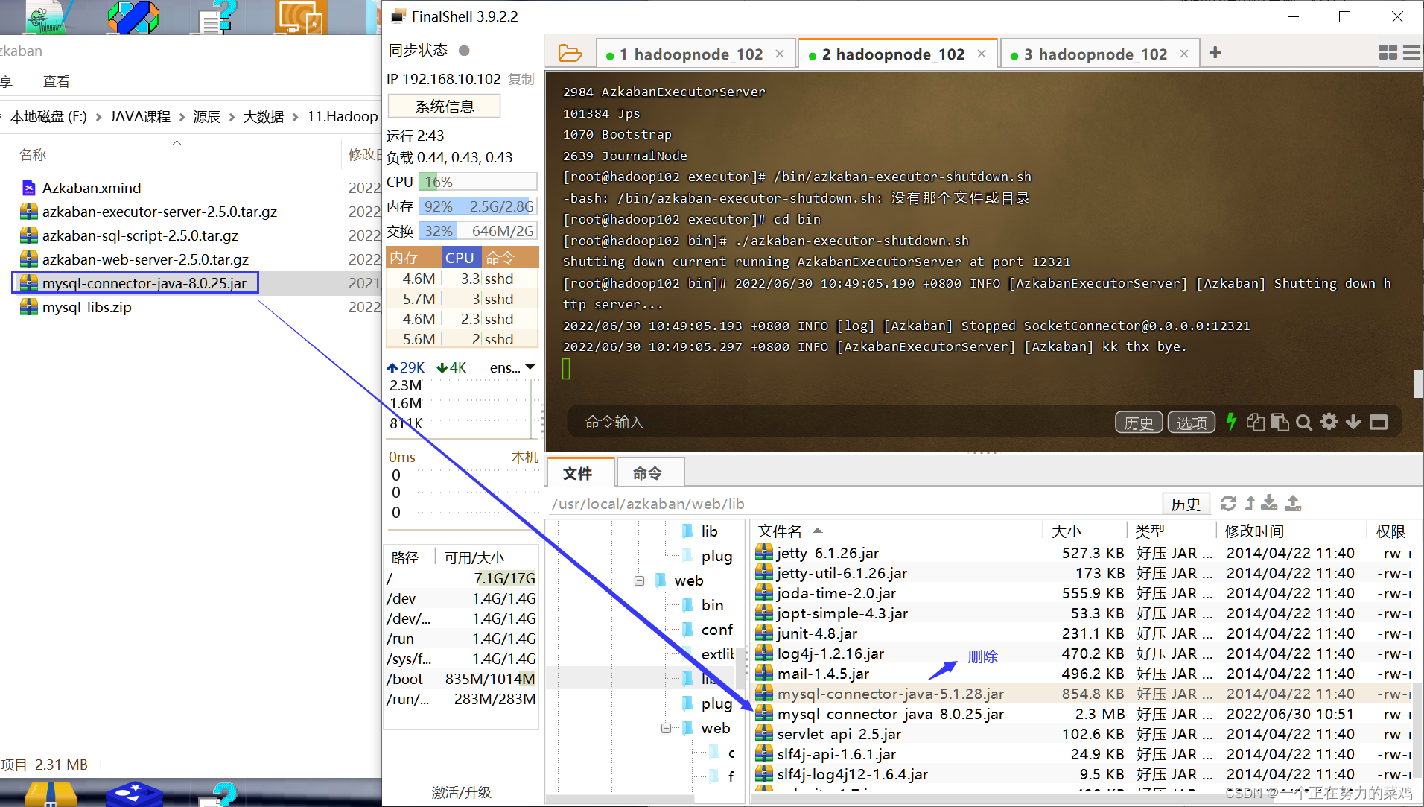Click the CPU usage progress bar
The image size is (1424, 807).
coord(477,181)
